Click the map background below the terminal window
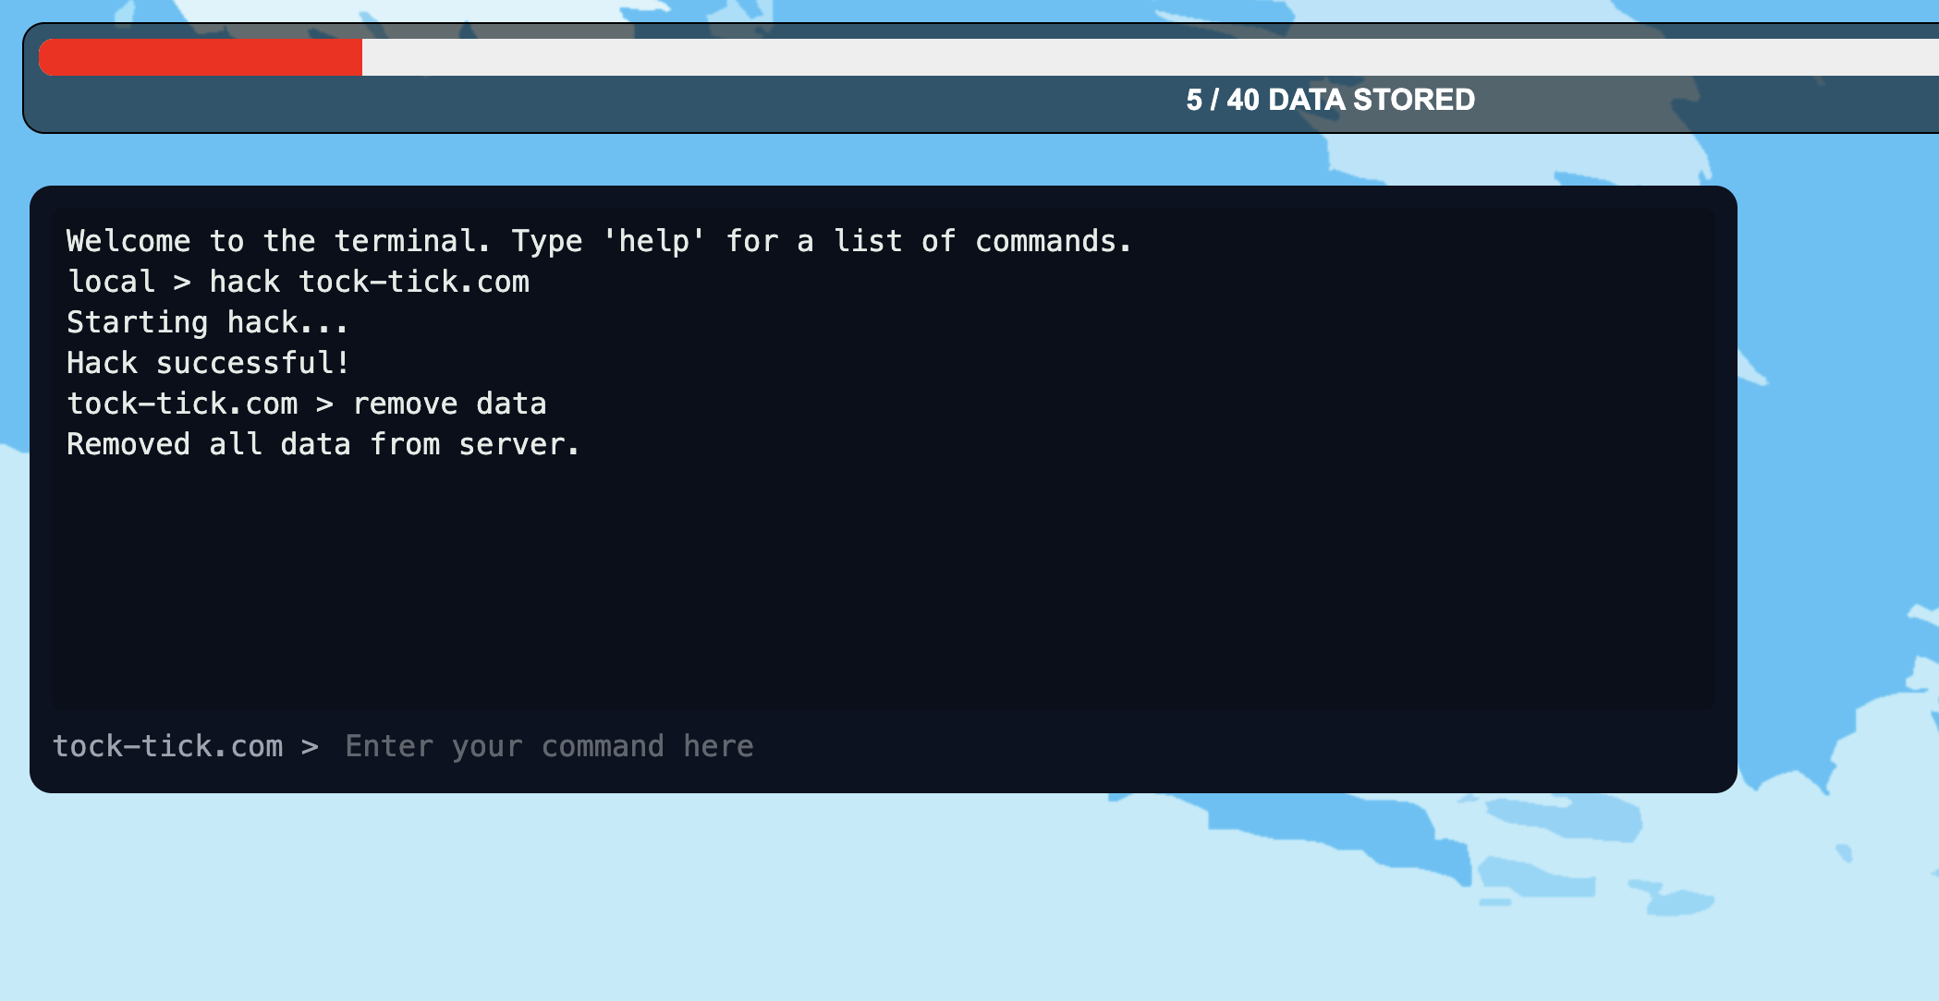 tap(647, 896)
